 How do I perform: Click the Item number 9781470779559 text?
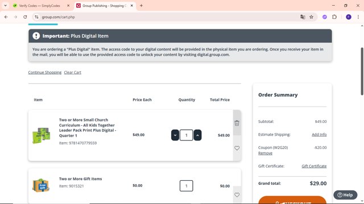tap(78, 143)
